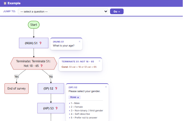Click the Cond: S1.val < 18 condition text
The height and width of the screenshot is (121, 183).
(x=79, y=67)
